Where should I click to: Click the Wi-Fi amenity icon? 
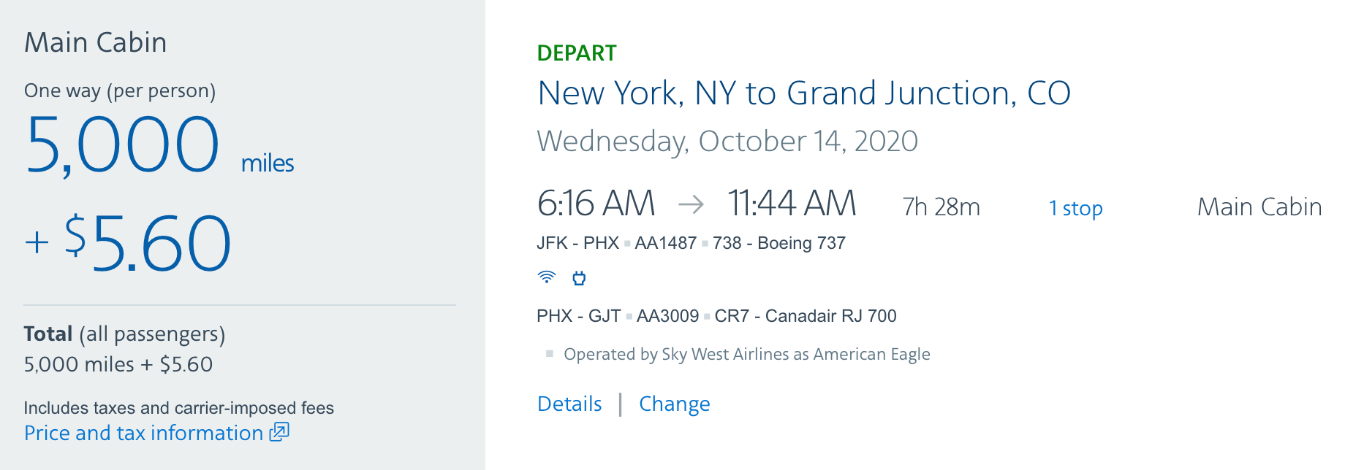[546, 277]
